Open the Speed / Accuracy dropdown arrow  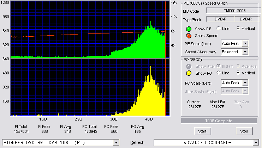point(245,52)
